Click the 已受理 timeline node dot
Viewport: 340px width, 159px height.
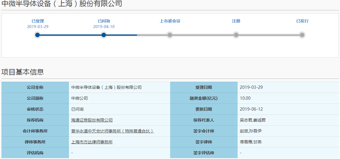38,35
